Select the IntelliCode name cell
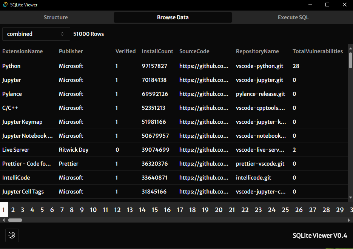The image size is (353, 249). [16, 178]
